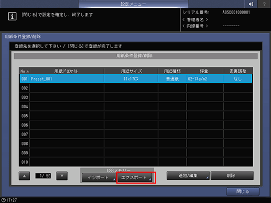
Task: Click the なし cell in row 001
Action: [238, 79]
